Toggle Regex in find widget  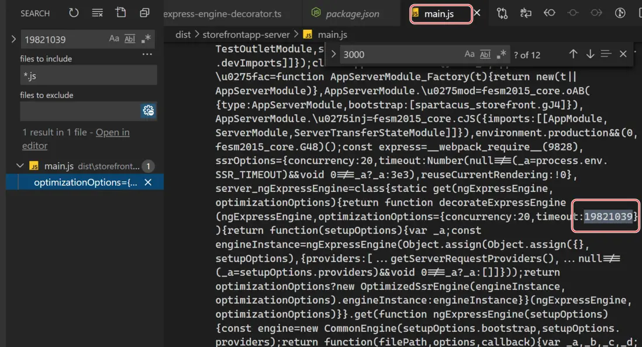point(501,54)
